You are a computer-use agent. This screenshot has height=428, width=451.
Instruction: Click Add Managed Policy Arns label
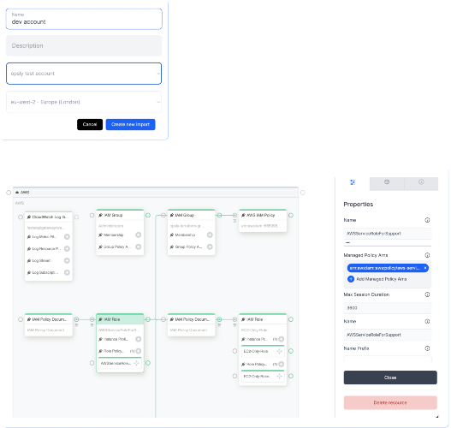coord(382,279)
